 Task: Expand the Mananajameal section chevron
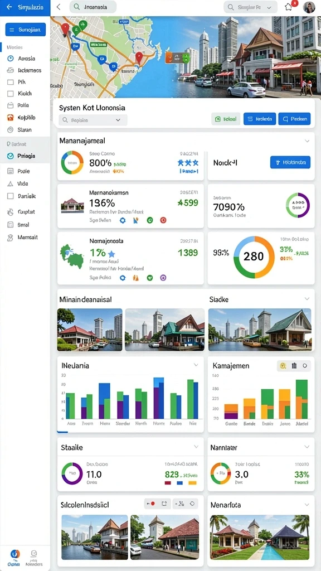tap(307, 141)
